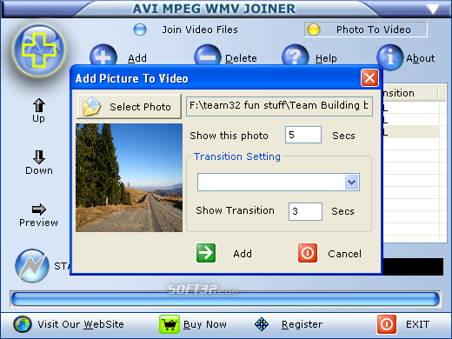The image size is (452, 339).
Task: Move item down with Down arrow
Action: (39, 157)
